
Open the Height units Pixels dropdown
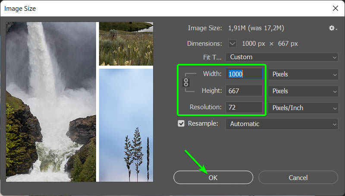pyautogui.click(x=303, y=91)
